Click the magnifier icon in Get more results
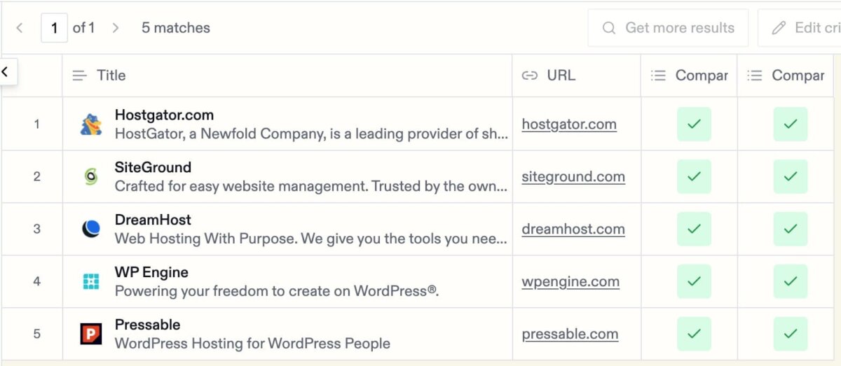Image resolution: width=841 pixels, height=366 pixels. 610,28
